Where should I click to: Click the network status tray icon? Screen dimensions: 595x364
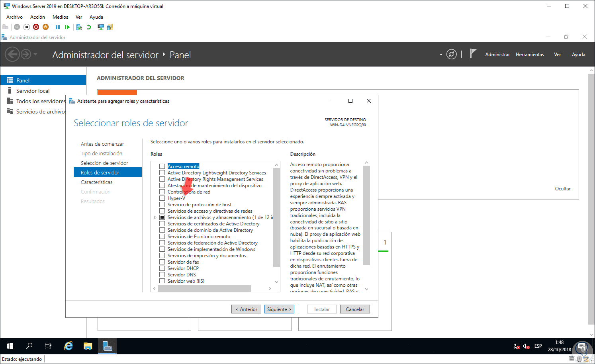click(x=517, y=346)
